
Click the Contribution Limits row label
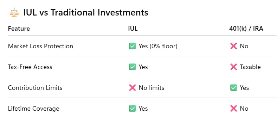(x=35, y=88)
